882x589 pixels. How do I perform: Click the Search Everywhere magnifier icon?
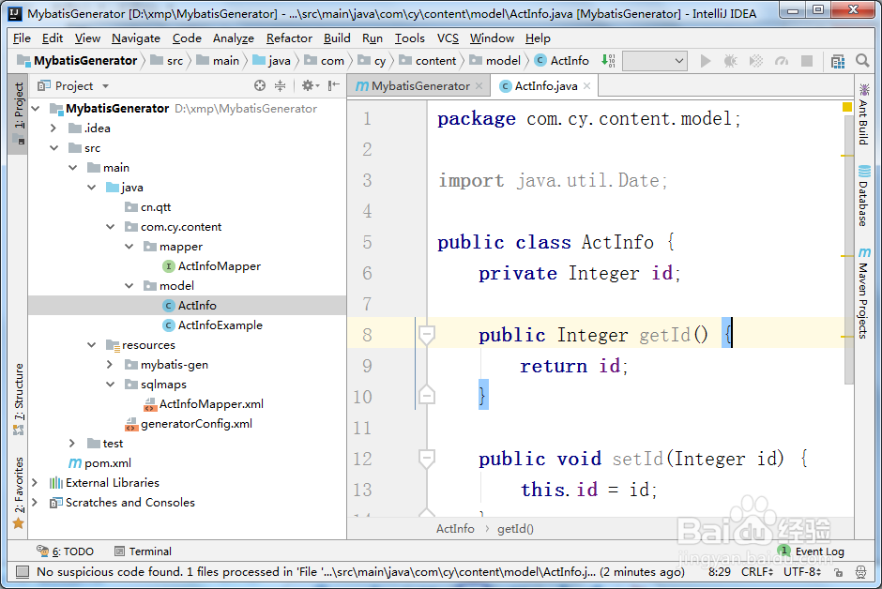(862, 60)
